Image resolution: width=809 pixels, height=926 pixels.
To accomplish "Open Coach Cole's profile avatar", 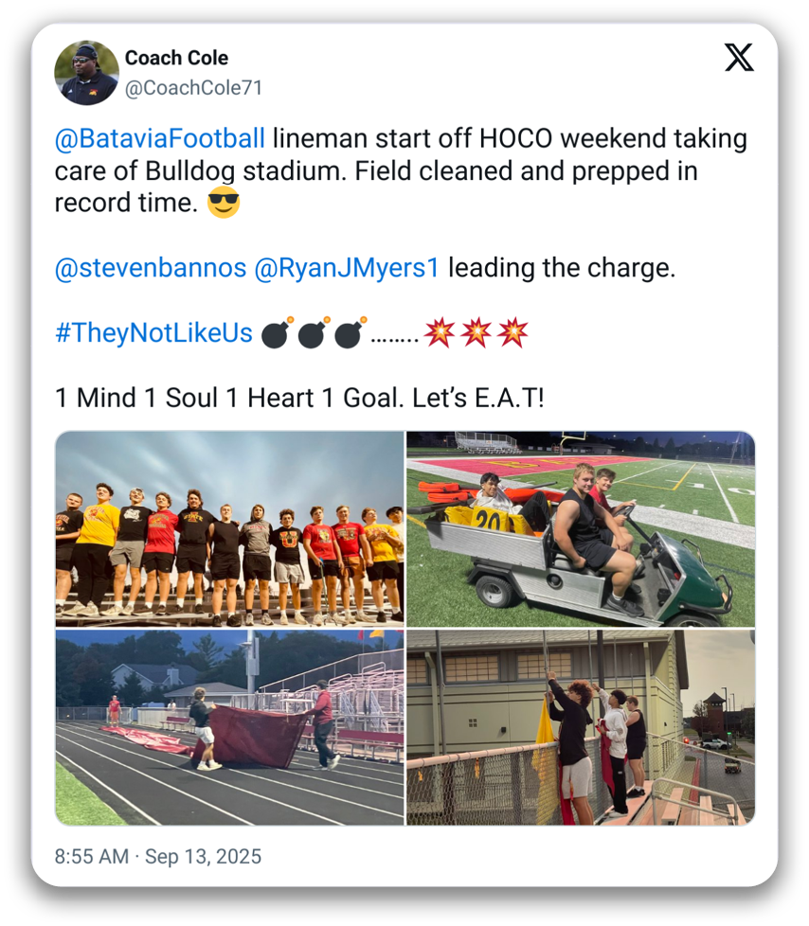I will [86, 72].
